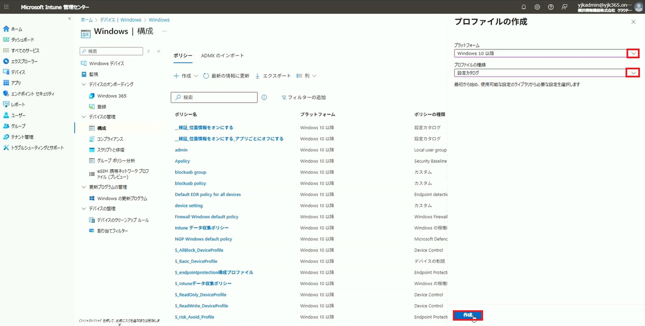Open the settings gear icon
This screenshot has width=645, height=326.
point(537,7)
